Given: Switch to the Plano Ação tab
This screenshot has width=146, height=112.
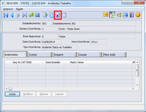Looking at the screenshot, I should [x=114, y=55].
